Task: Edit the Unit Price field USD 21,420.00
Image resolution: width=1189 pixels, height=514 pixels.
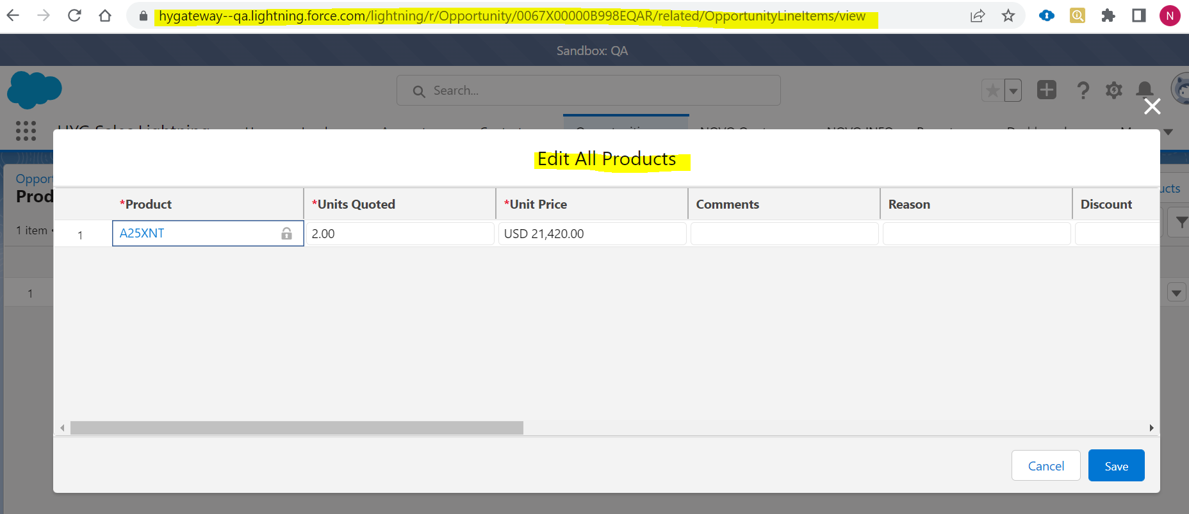Action: click(x=592, y=234)
